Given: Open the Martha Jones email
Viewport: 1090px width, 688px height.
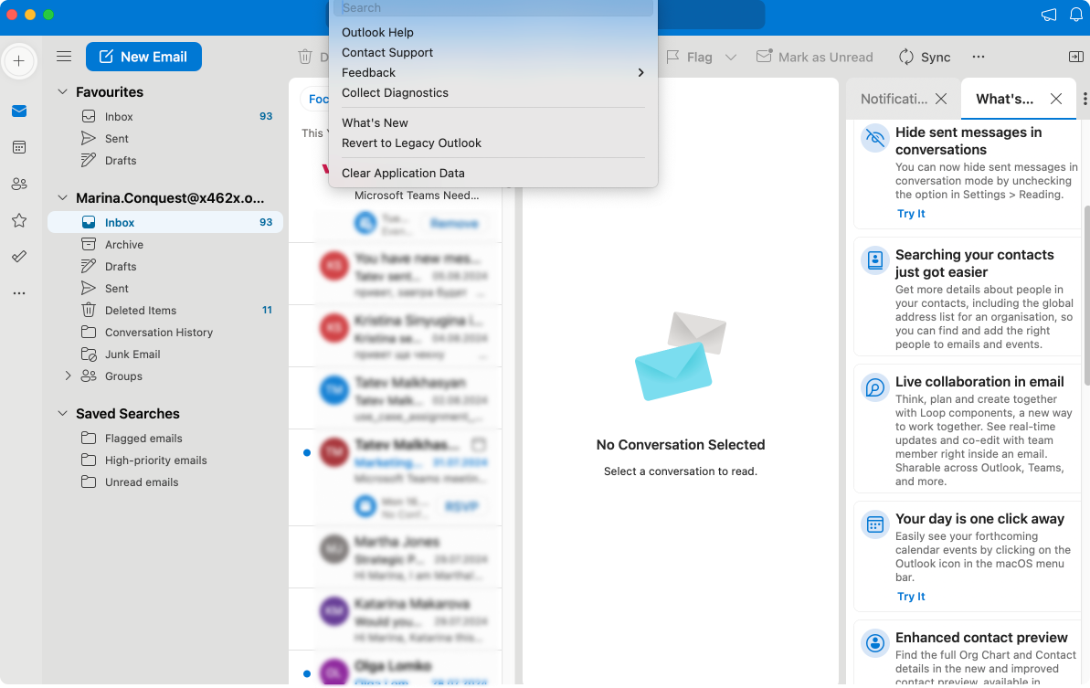Looking at the screenshot, I should coord(395,557).
